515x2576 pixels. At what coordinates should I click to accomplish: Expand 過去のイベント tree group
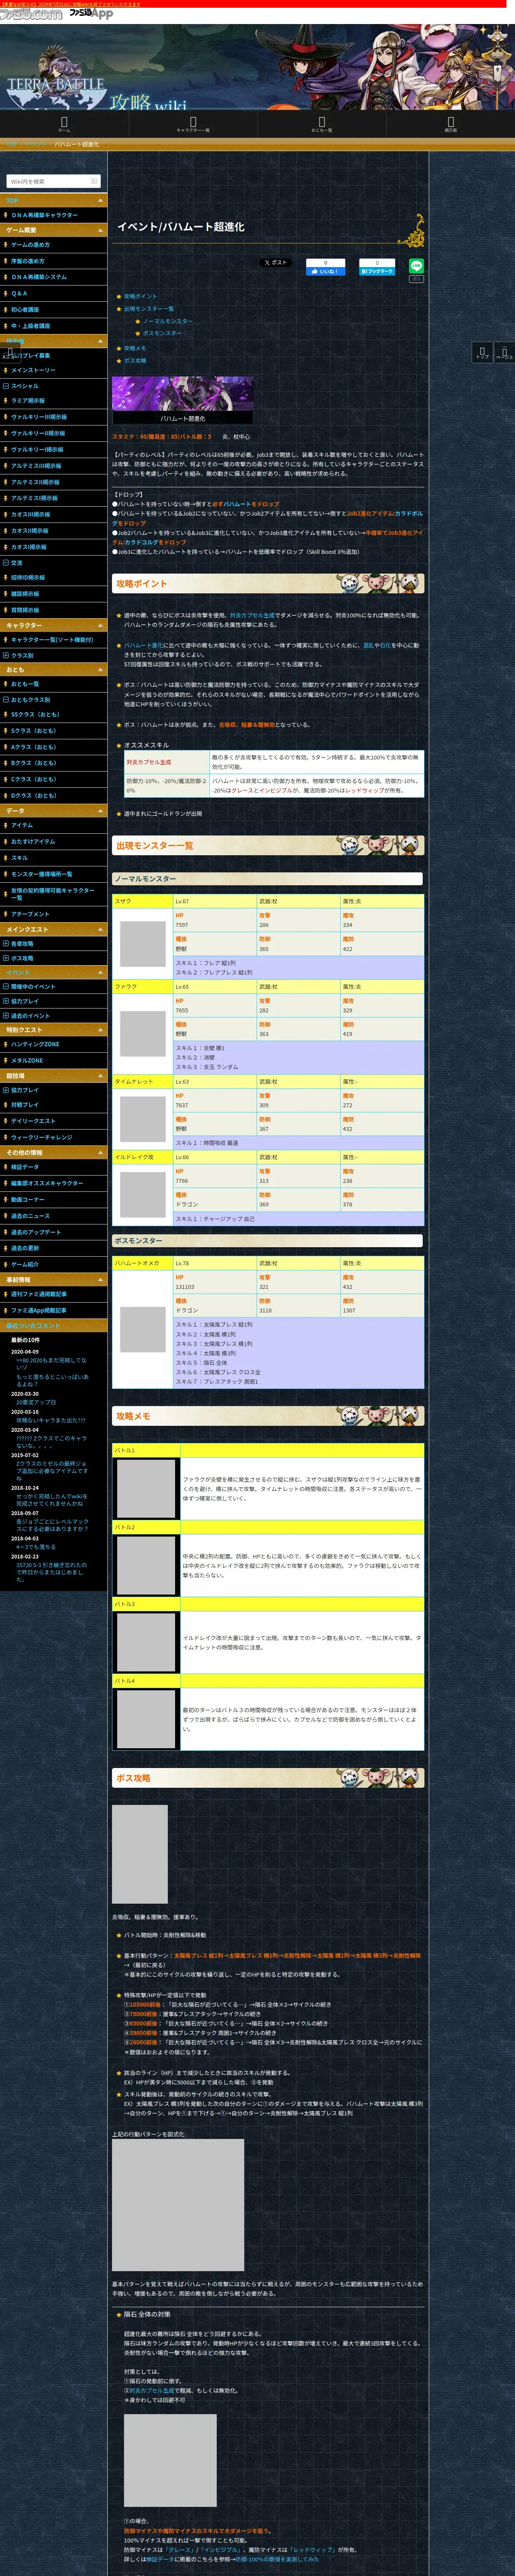tap(6, 1015)
